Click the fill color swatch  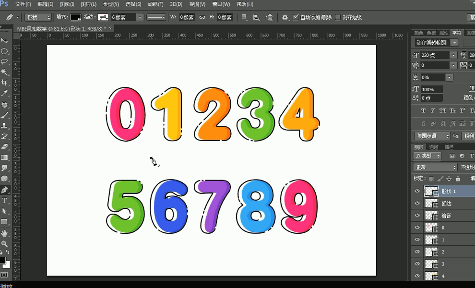point(76,17)
